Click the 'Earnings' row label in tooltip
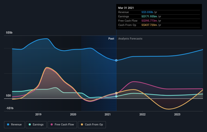 (124, 16)
